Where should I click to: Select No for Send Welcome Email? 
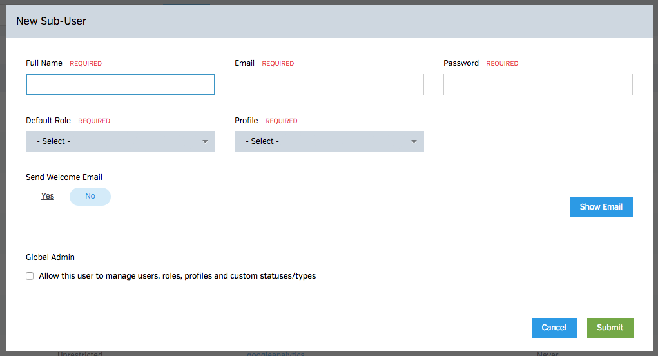click(x=90, y=196)
